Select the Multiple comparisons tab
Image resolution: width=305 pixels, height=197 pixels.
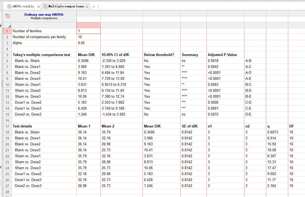coord(66,6)
